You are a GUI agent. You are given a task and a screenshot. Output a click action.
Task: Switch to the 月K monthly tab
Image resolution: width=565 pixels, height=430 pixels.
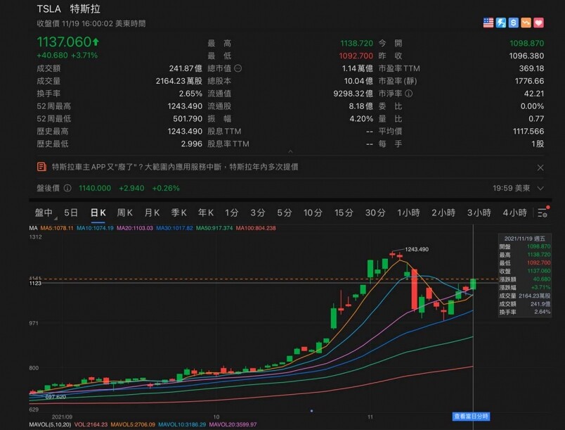tap(152, 213)
